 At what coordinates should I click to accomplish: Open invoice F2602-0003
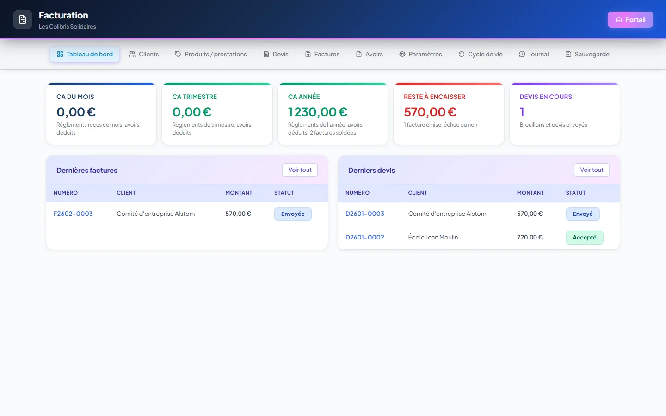point(73,214)
